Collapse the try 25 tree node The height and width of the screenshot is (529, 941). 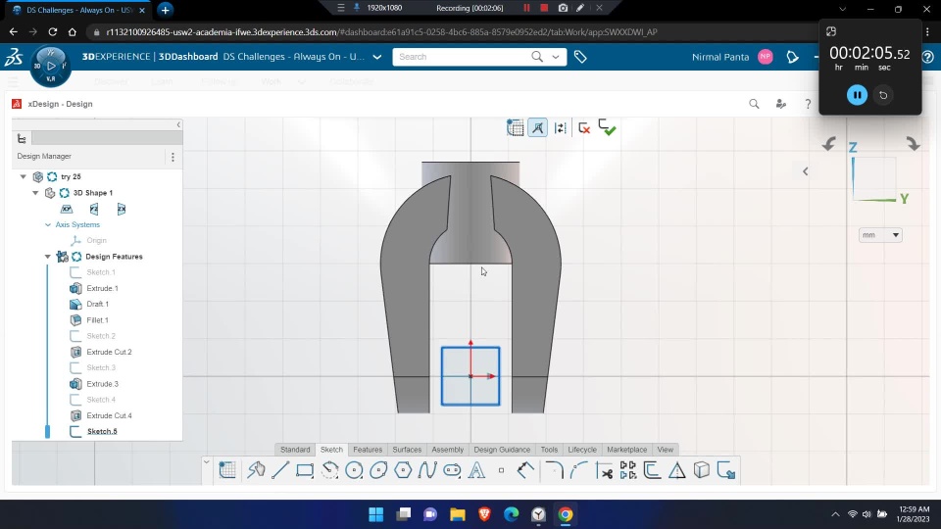point(23,176)
